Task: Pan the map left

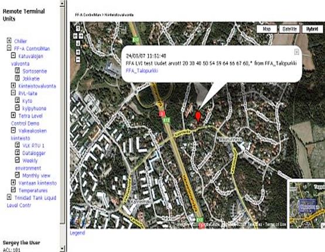Action: coord(75,36)
